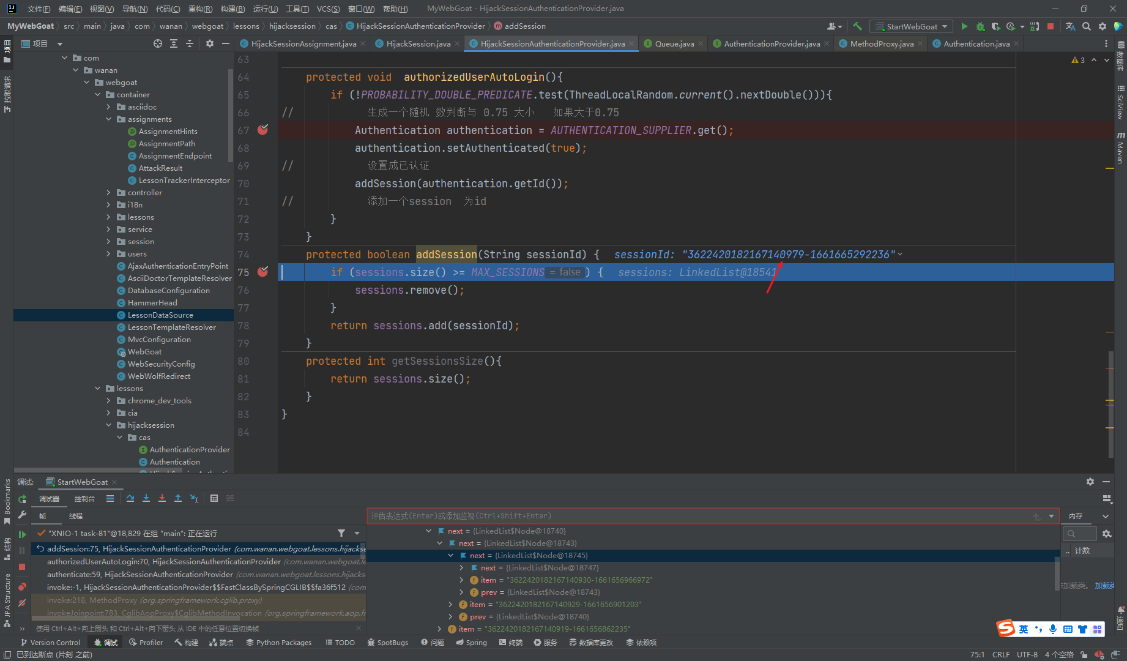
Task: Open the 运行(U) menu
Action: point(266,9)
